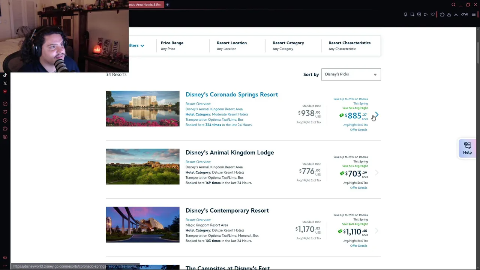The image size is (480, 270).
Task: Open X (Twitter) from the browser sidebar
Action: 5,83
